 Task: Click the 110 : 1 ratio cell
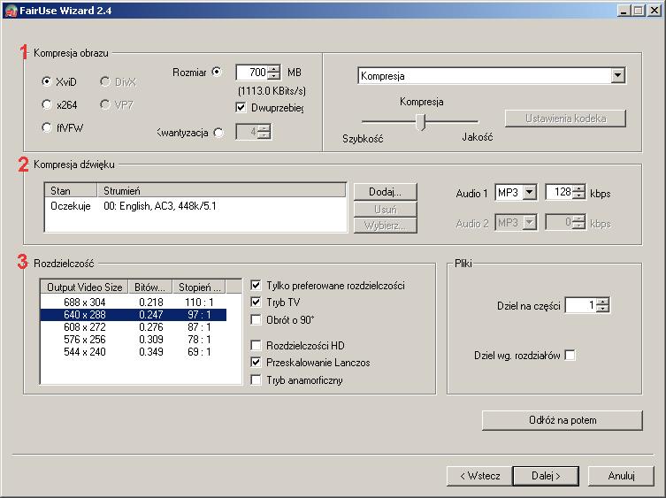[x=199, y=303]
